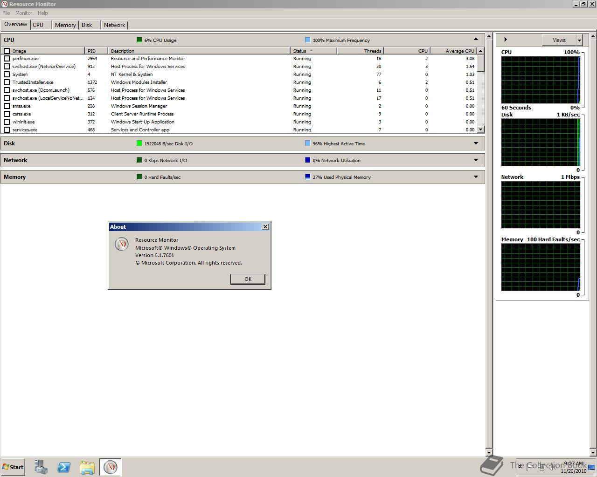Collapse the graphs pane with the arrow
597x477 pixels.
[506, 40]
